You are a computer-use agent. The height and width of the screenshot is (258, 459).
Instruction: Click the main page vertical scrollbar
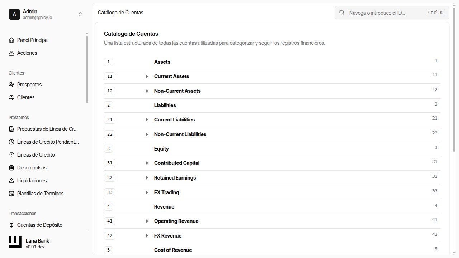pos(454,79)
